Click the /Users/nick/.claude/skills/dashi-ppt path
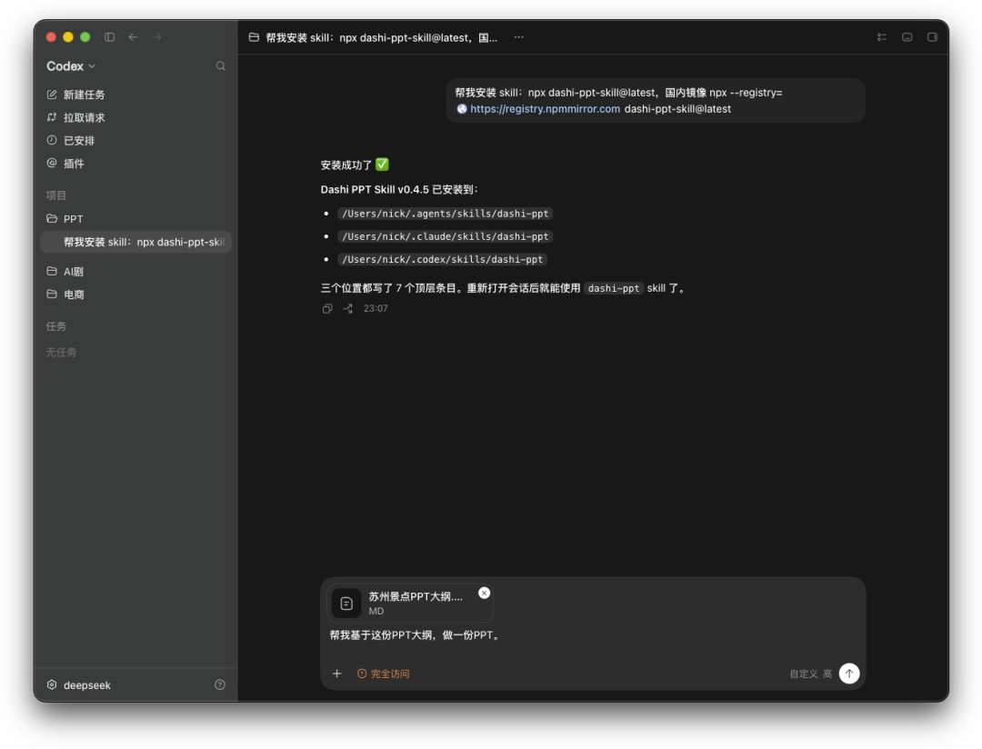Viewport: 982px width, 749px height. pos(446,236)
